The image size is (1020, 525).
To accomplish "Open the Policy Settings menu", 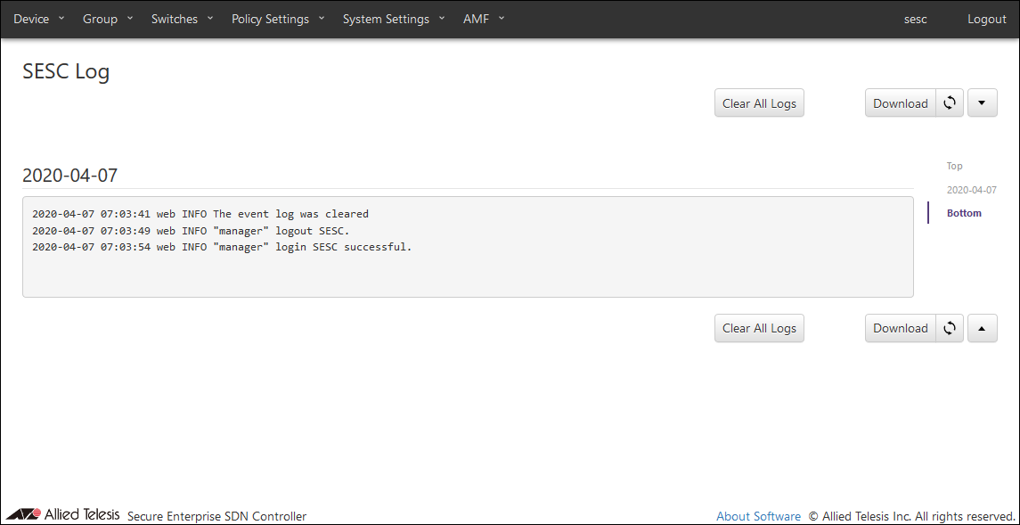I will click(x=278, y=19).
